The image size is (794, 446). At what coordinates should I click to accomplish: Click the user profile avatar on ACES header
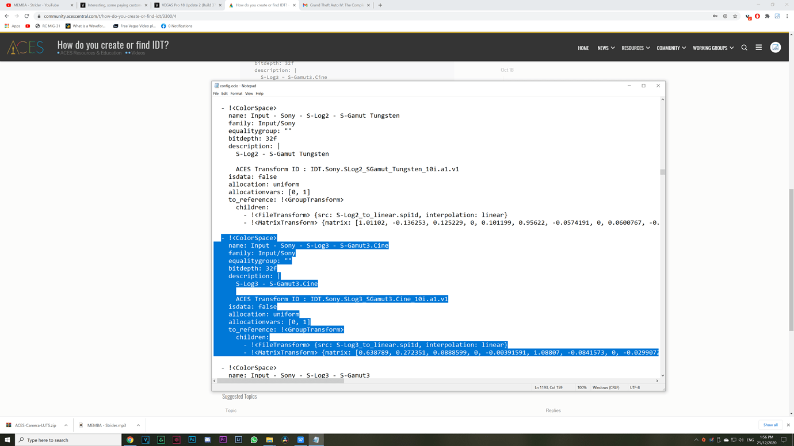775,48
